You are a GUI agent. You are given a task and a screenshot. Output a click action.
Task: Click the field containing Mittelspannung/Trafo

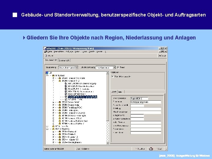tap(146, 102)
